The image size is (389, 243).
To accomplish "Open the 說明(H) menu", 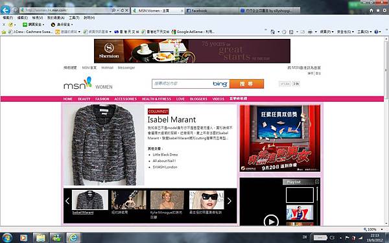I will click(89, 18).
